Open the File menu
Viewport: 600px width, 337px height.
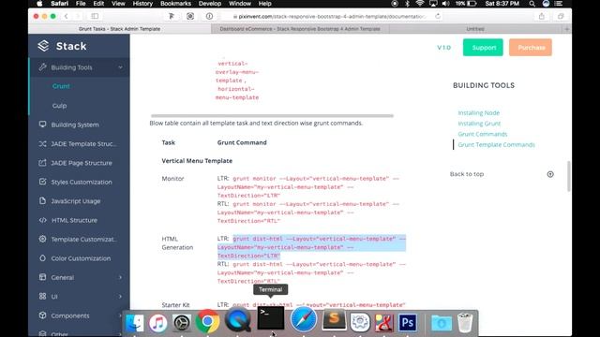pyautogui.click(x=81, y=4)
